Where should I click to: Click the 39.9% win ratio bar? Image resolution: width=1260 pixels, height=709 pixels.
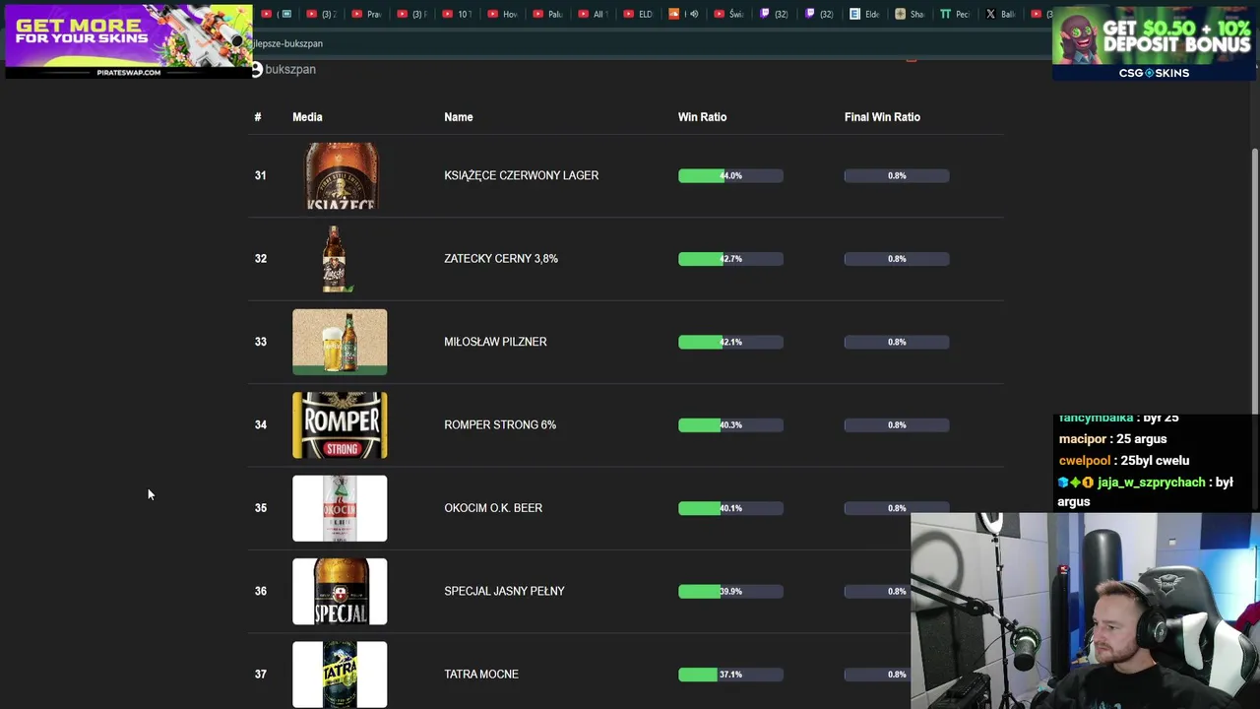pos(730,591)
